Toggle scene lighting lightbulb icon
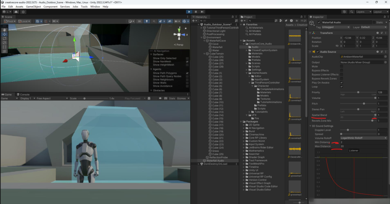Viewport: 390px width, 204px height. pos(147,21)
